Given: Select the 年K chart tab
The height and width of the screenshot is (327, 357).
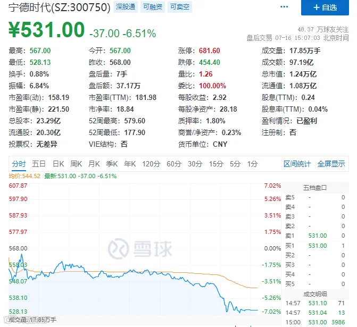Looking at the screenshot, I should pyautogui.click(x=130, y=164).
